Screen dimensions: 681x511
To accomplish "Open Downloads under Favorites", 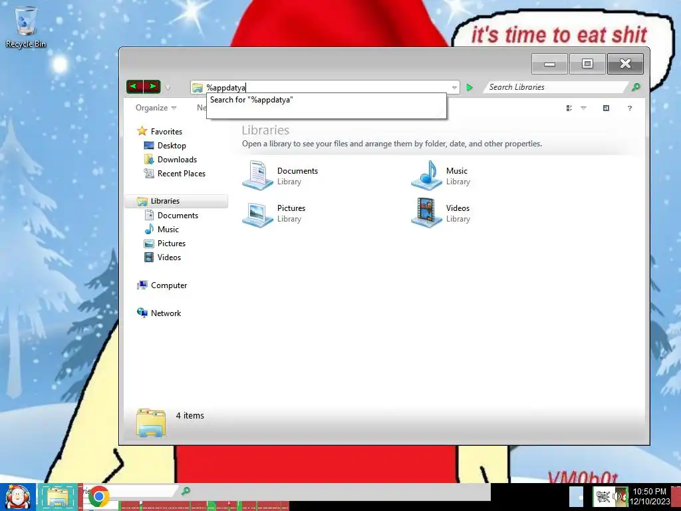I will pyautogui.click(x=177, y=159).
